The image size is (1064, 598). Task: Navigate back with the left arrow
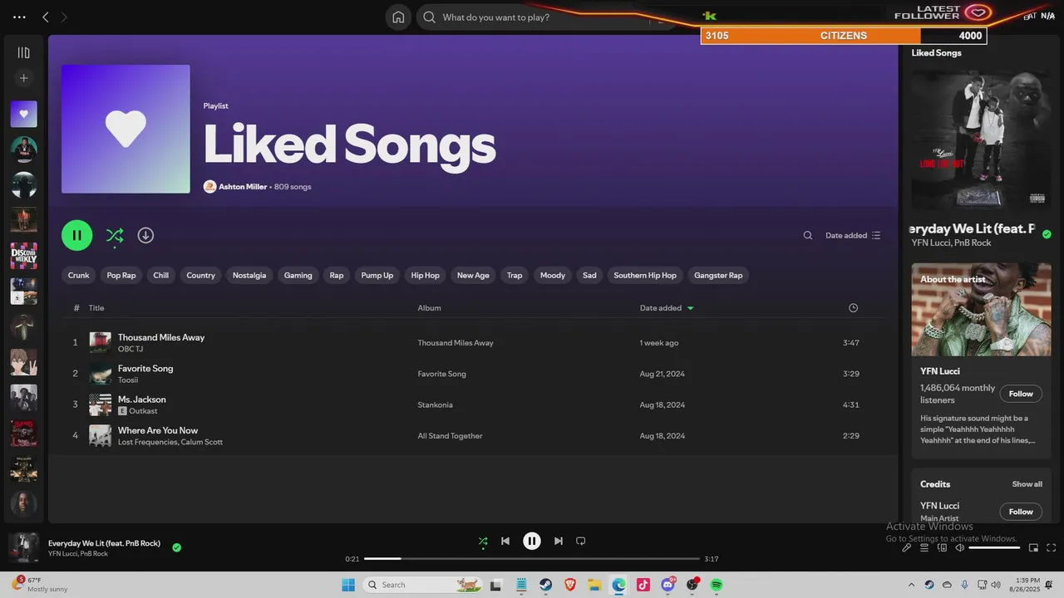46,17
